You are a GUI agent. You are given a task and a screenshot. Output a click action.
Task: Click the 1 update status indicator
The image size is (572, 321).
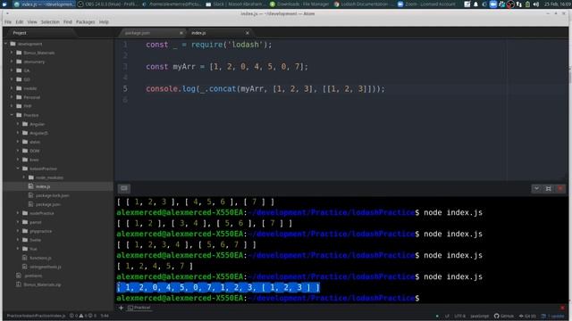tap(553, 316)
